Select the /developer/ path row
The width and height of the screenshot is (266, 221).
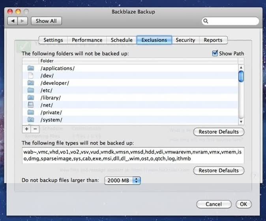[130, 83]
